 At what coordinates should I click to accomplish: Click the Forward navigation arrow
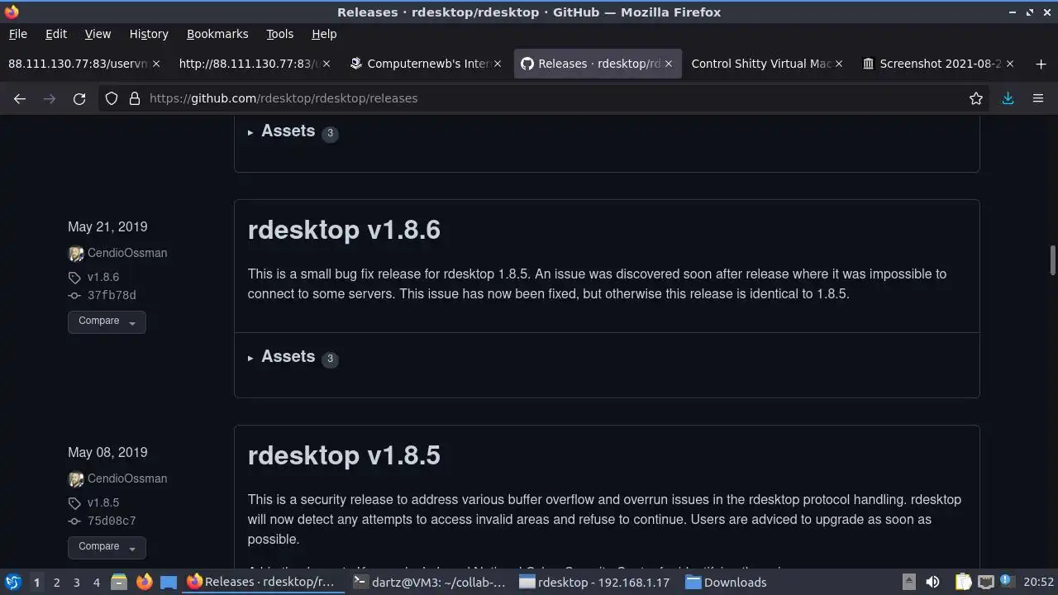click(50, 98)
